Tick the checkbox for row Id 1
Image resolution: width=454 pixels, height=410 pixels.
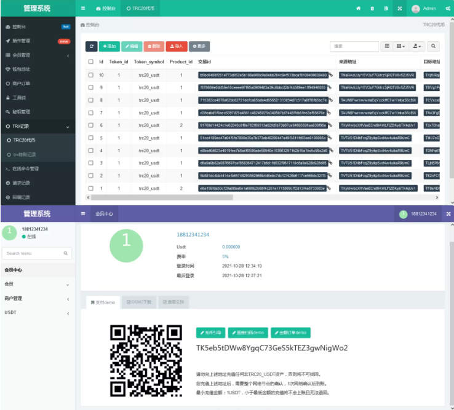click(x=91, y=188)
